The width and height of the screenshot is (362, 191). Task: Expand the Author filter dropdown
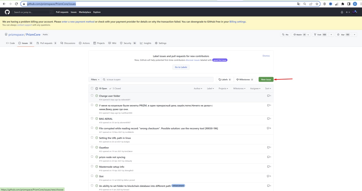(x=198, y=88)
